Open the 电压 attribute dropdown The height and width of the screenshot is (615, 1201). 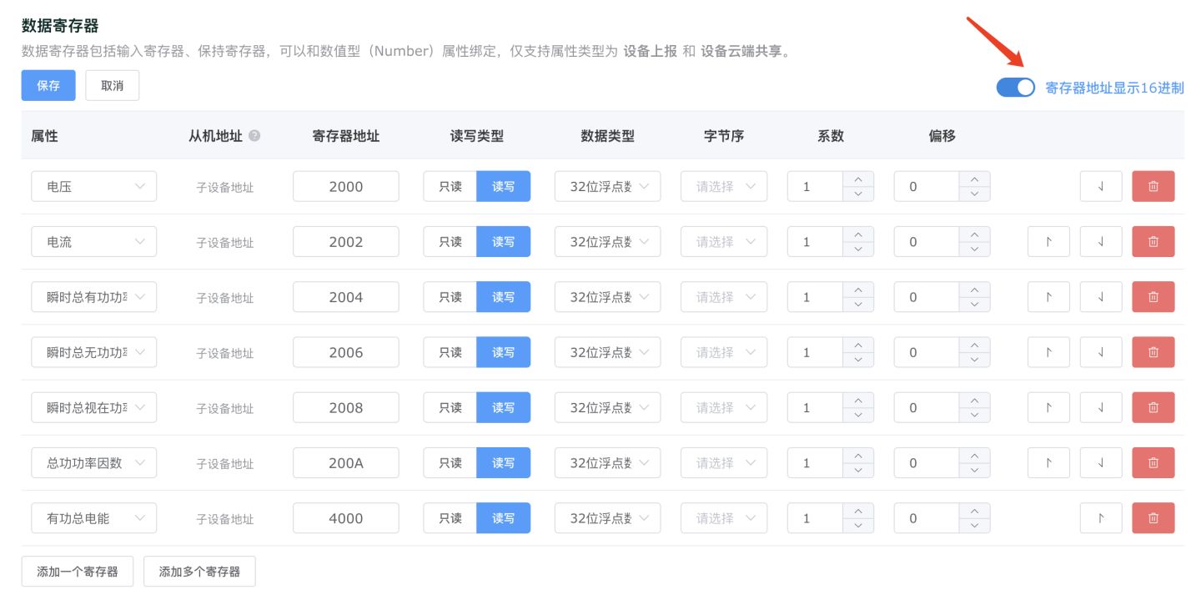coord(93,186)
